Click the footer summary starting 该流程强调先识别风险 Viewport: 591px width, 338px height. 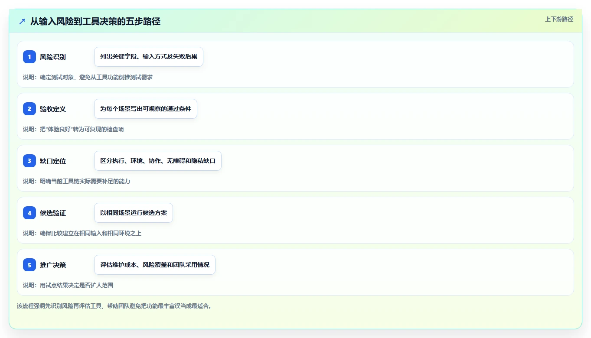click(x=114, y=306)
